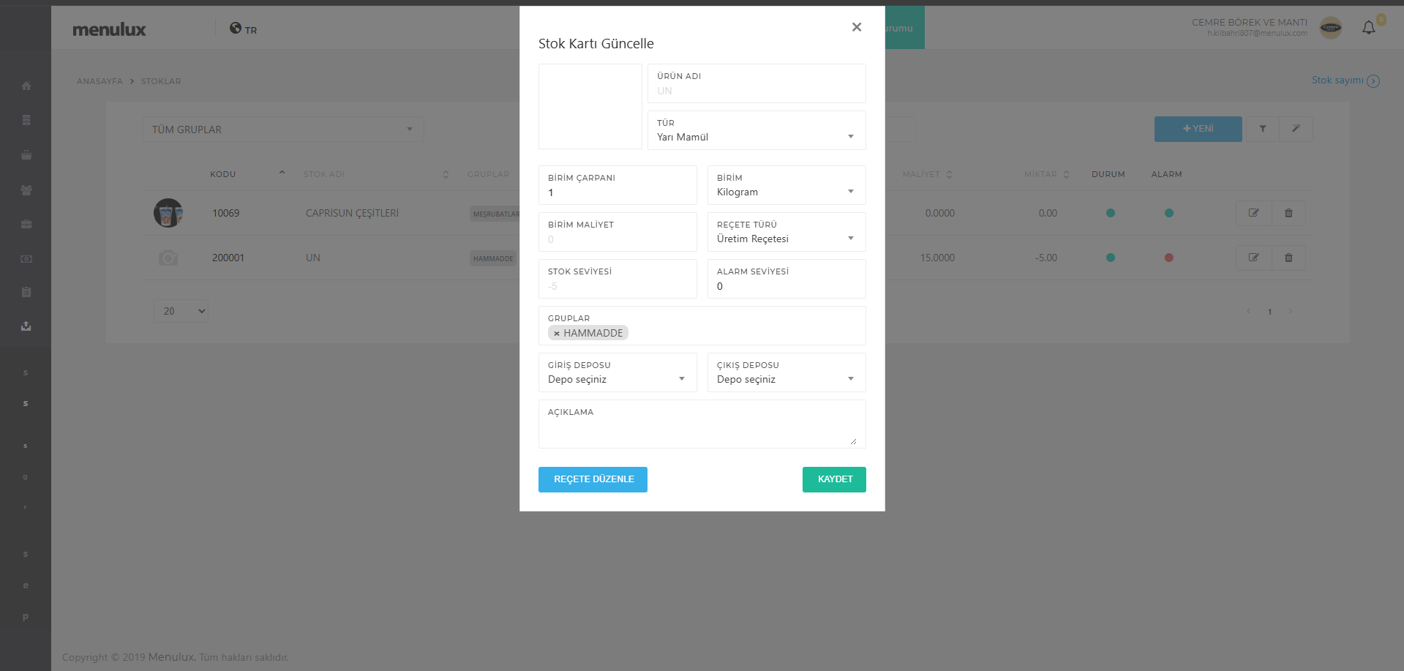
Task: Open the page size 20 dropdown
Action: click(x=181, y=311)
